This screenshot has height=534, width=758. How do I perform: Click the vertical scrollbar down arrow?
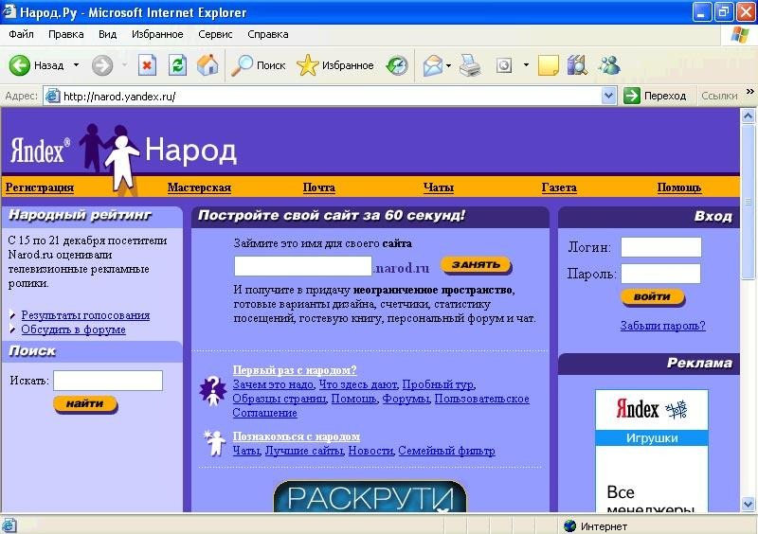pos(749,504)
